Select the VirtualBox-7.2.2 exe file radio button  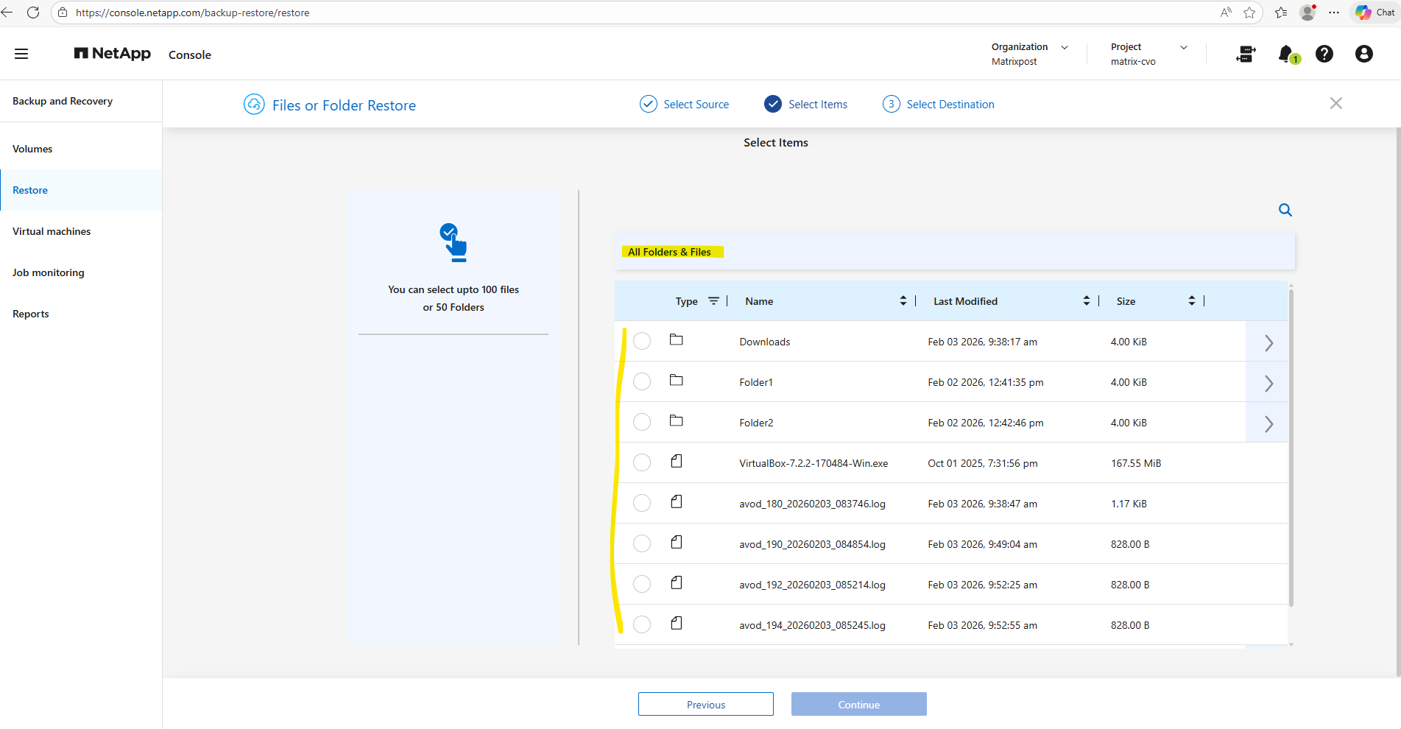pos(642,462)
